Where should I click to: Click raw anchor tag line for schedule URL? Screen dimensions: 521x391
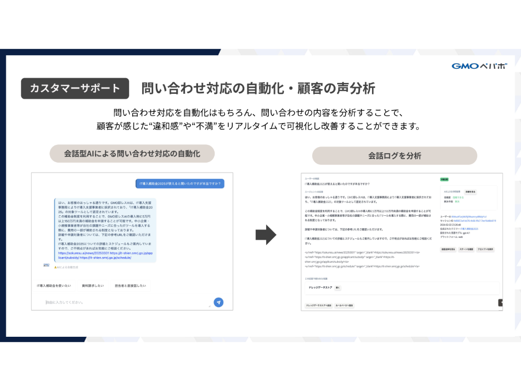click(362, 266)
